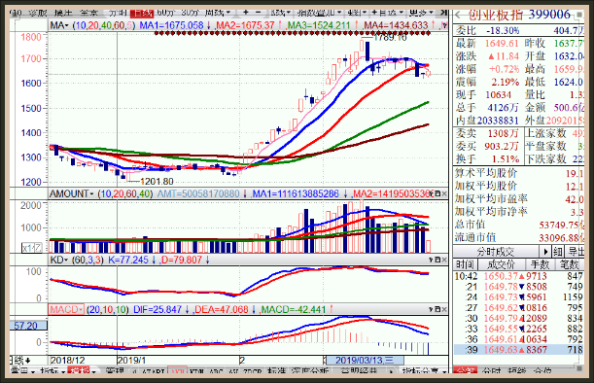594x383 pixels.
Task: Switch to the 60分 period
Action: 165,14
